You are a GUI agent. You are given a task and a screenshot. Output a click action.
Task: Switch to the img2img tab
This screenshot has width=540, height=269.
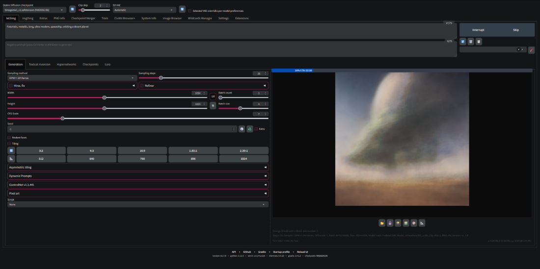28,18
